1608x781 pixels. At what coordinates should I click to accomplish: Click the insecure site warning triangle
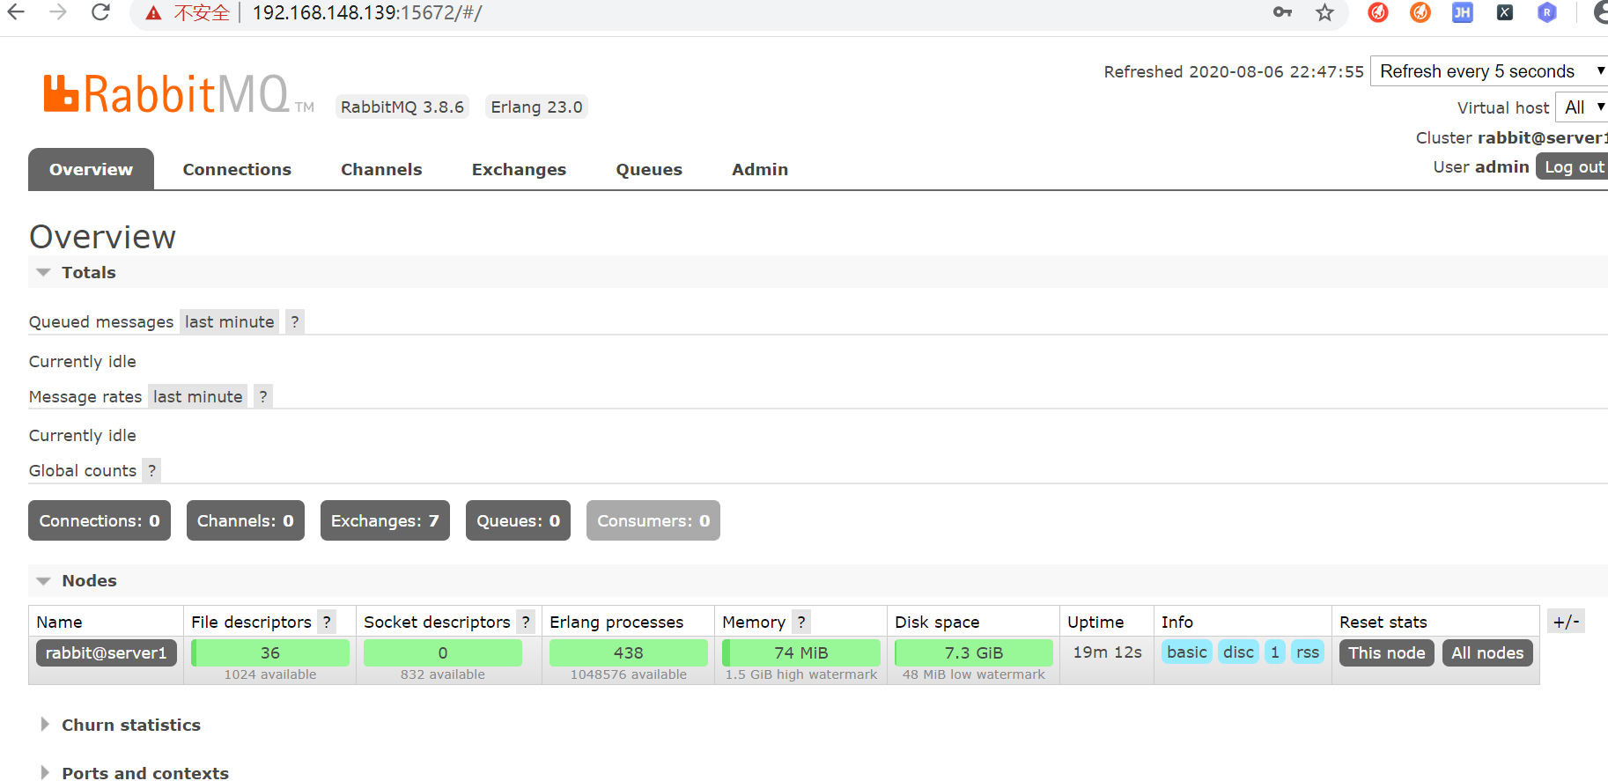coord(153,13)
